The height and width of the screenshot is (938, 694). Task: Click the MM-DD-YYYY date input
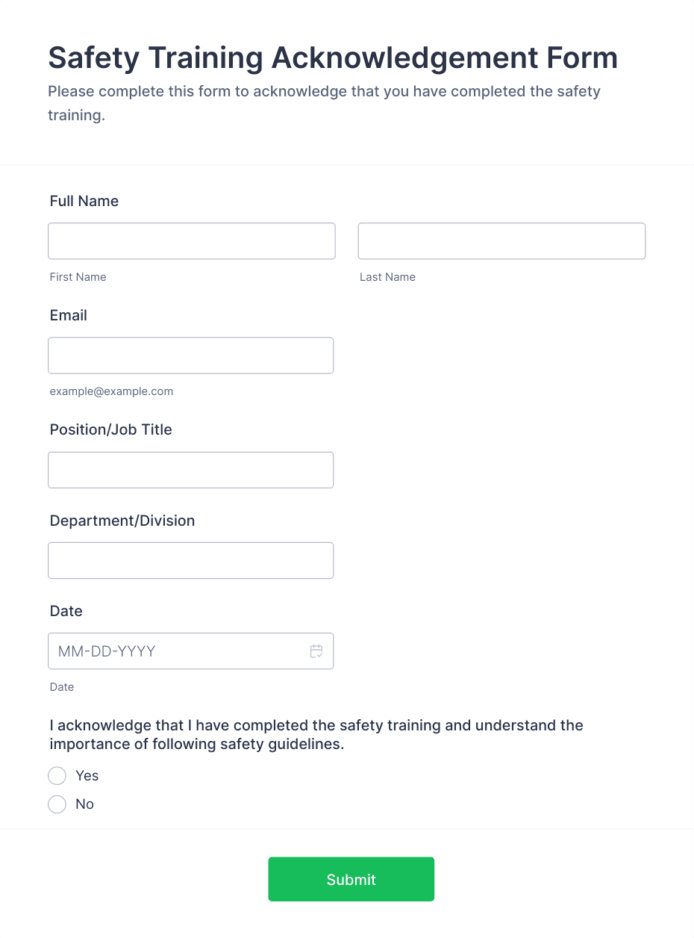191,651
